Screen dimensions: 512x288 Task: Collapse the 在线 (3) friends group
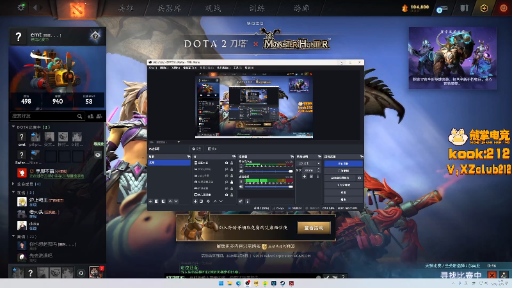(x=13, y=193)
